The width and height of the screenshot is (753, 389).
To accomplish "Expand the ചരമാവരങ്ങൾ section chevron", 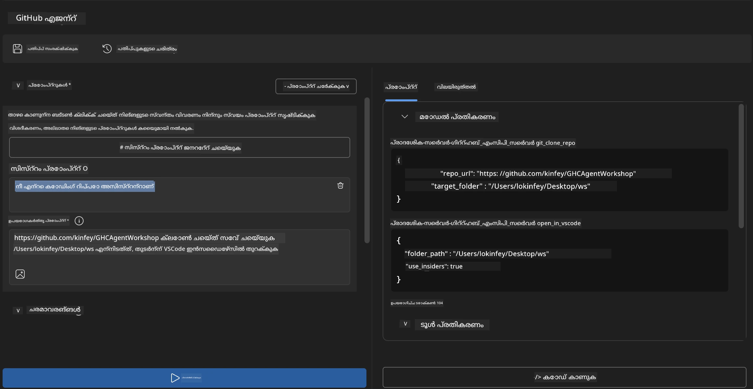I will click(18, 310).
